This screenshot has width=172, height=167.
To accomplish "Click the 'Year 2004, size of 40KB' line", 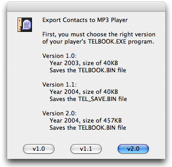I will (x=84, y=92).
